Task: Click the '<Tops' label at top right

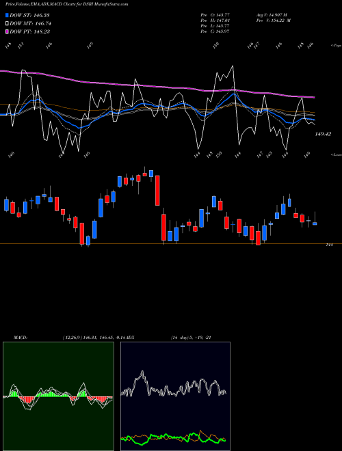Action: click(336, 46)
